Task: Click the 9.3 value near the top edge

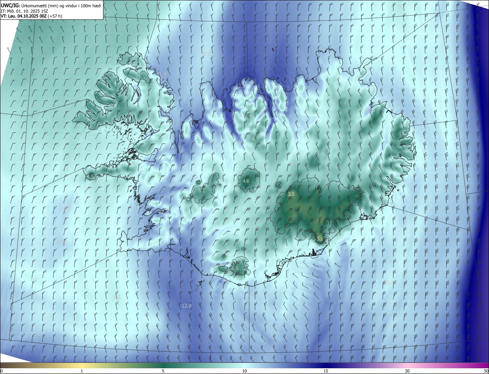Action: tap(402, 7)
